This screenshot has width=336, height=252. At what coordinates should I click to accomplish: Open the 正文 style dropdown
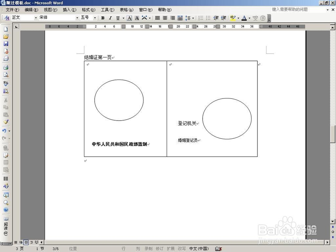coord(36,18)
